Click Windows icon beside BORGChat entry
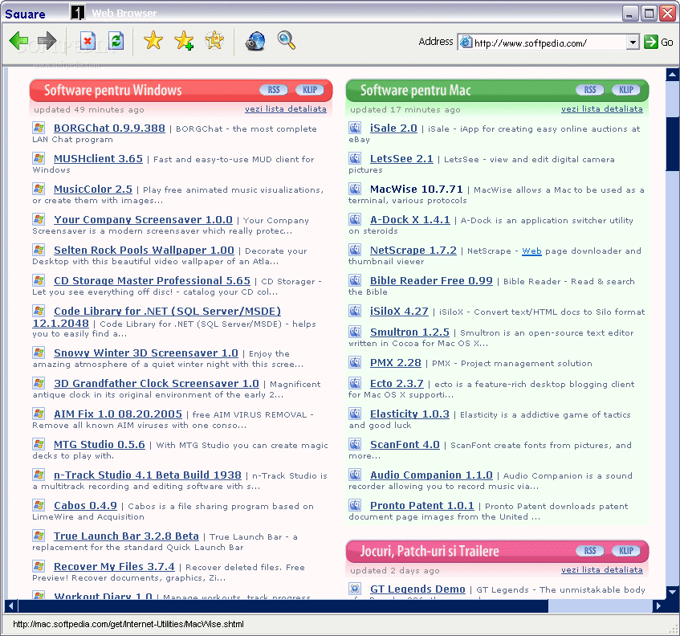Viewport: 680px width, 636px height. pyautogui.click(x=39, y=128)
